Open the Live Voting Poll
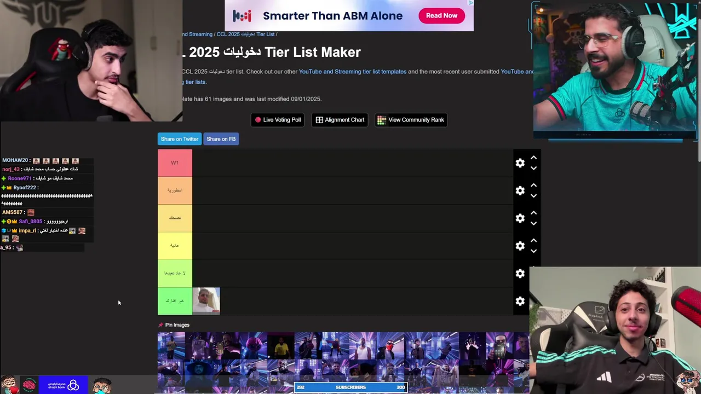Image resolution: width=701 pixels, height=394 pixels. tap(278, 120)
